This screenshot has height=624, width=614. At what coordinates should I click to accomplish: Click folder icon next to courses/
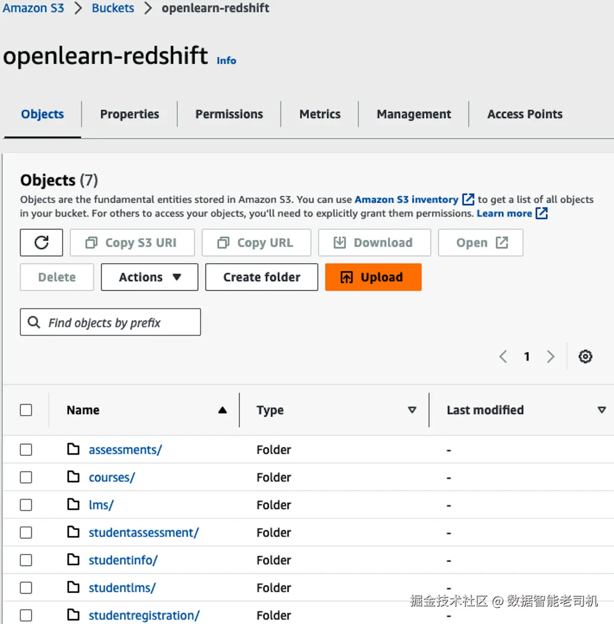[x=74, y=477]
